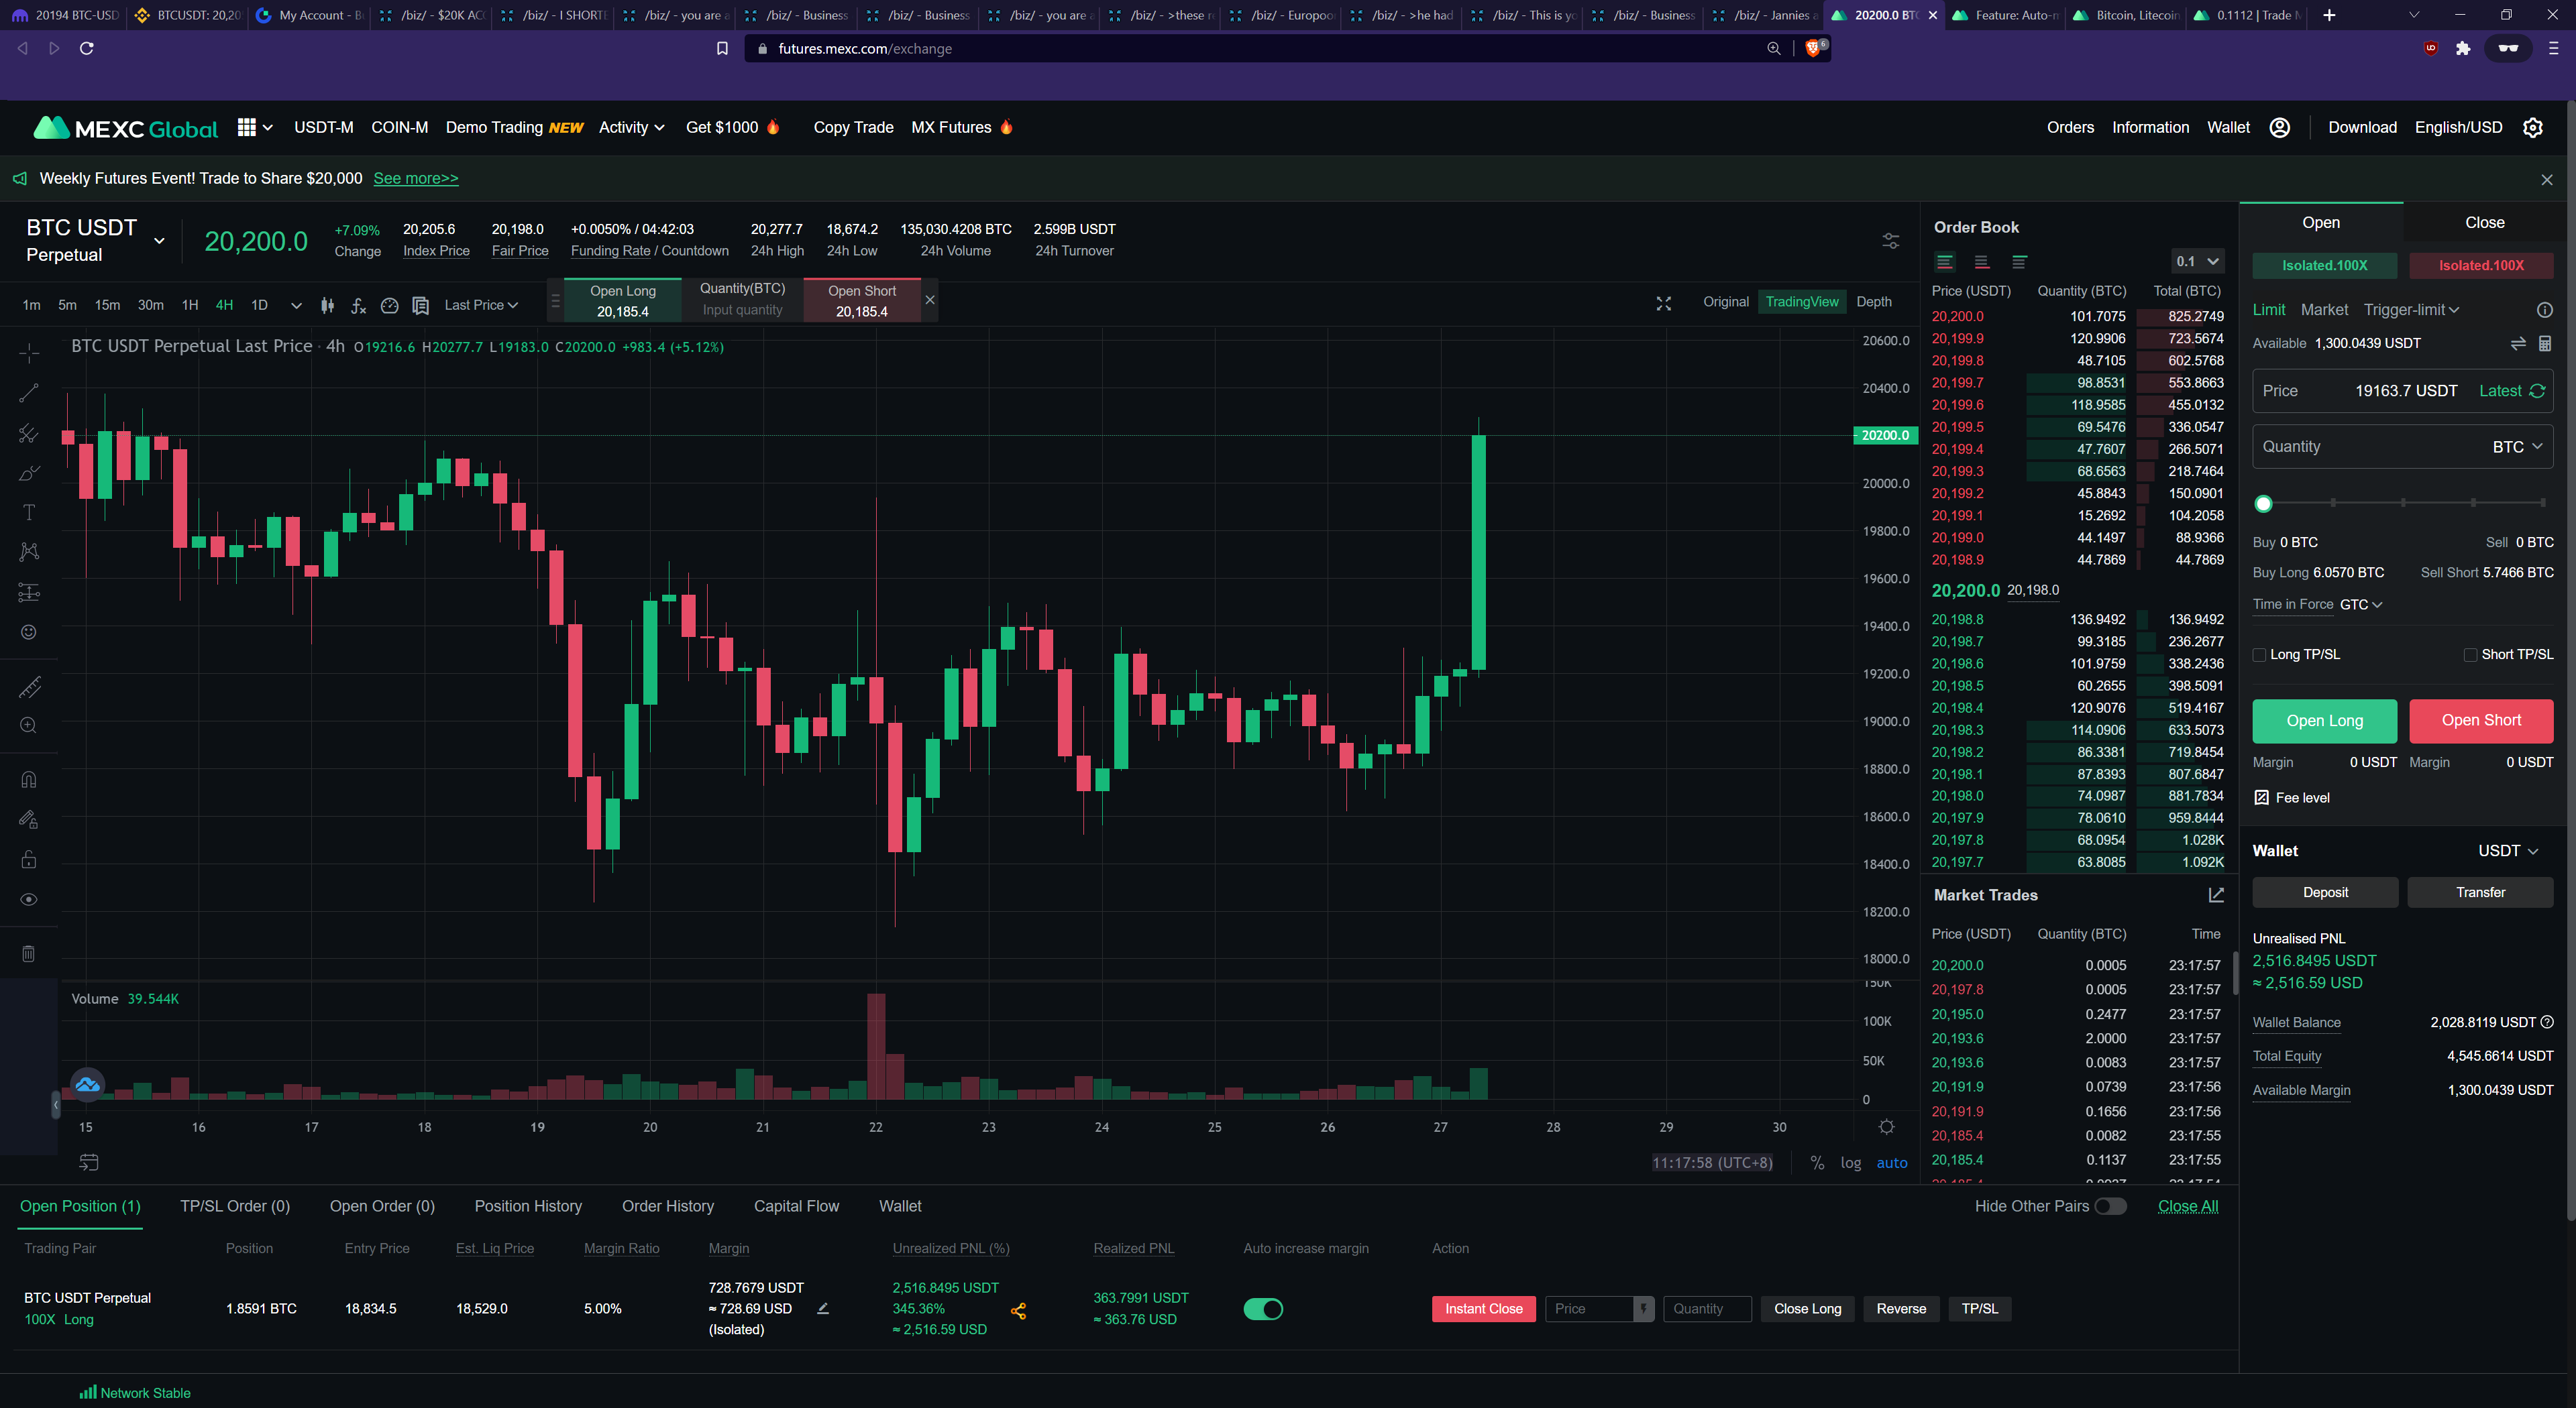2576x1408 pixels.
Task: Open the Position History tab
Action: [x=528, y=1206]
